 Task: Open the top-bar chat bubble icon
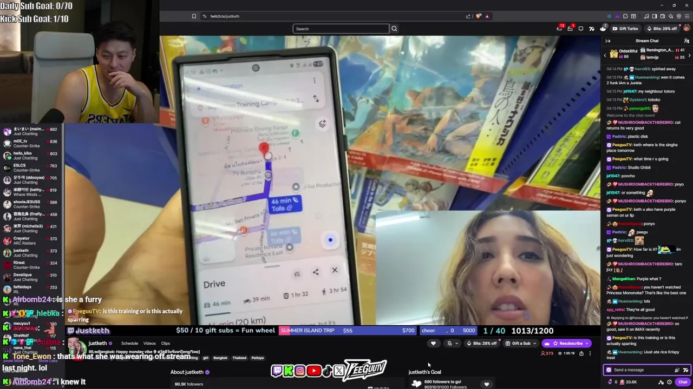[x=581, y=29]
